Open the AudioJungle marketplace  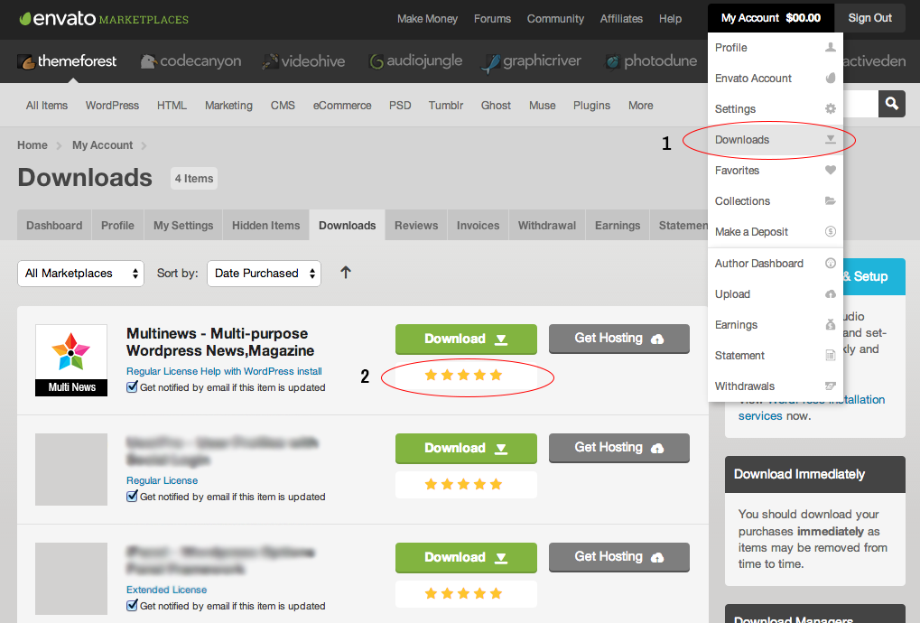(415, 61)
